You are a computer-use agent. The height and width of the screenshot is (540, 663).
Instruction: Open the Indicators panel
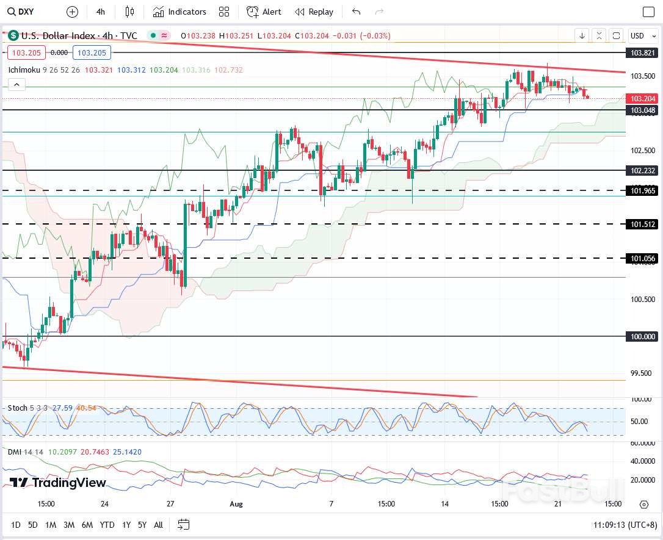pyautogui.click(x=179, y=12)
